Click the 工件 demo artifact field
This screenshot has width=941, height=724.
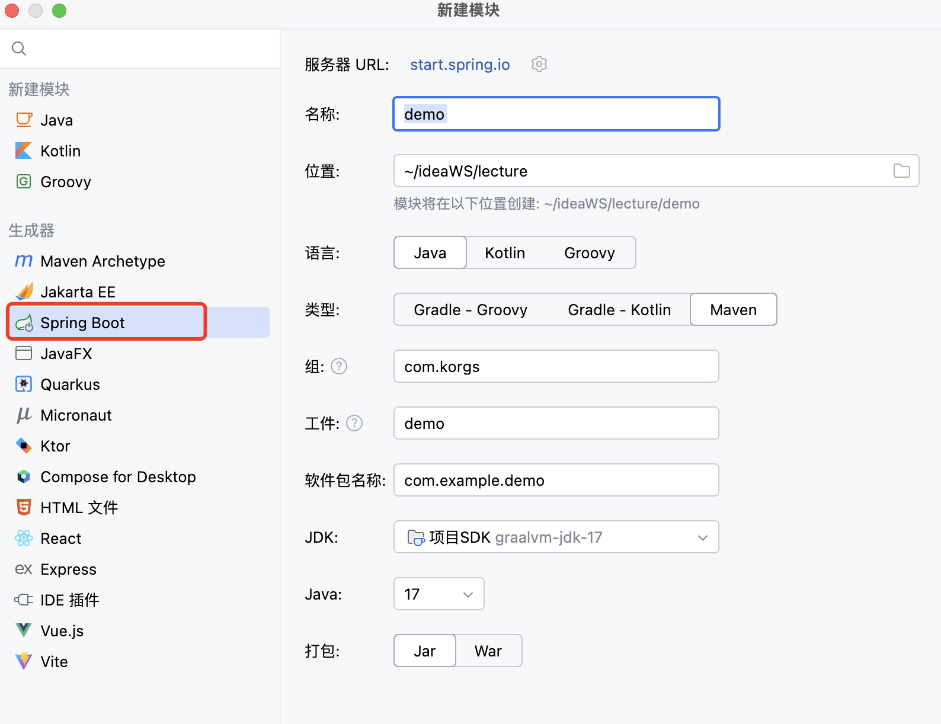point(556,423)
